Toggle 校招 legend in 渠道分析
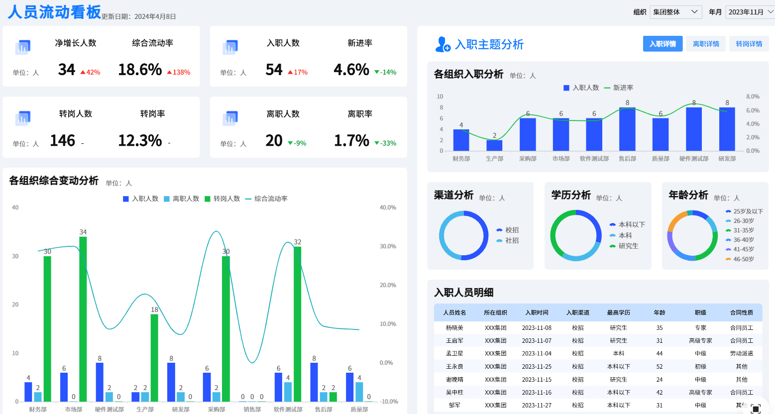775x414 pixels. [x=508, y=230]
